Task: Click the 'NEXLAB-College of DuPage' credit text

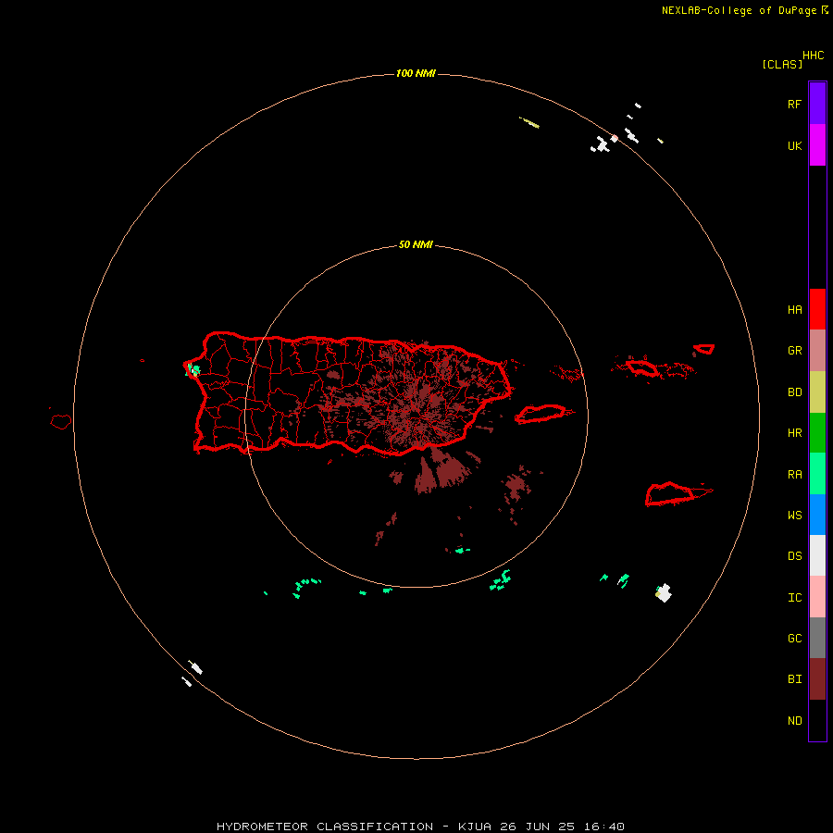Action: (739, 10)
